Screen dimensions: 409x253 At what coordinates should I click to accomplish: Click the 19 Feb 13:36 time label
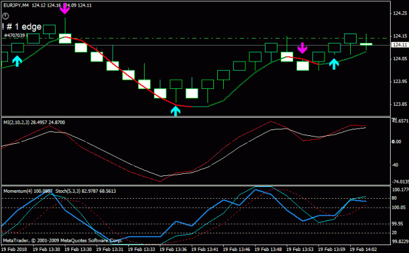(x=173, y=249)
